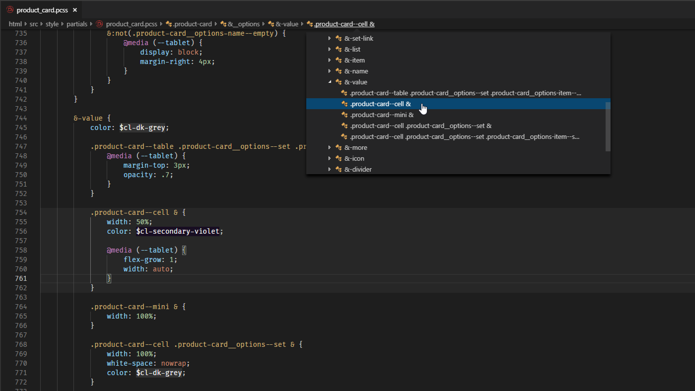Expand the &-divider tree node
The width and height of the screenshot is (695, 391).
[329, 169]
